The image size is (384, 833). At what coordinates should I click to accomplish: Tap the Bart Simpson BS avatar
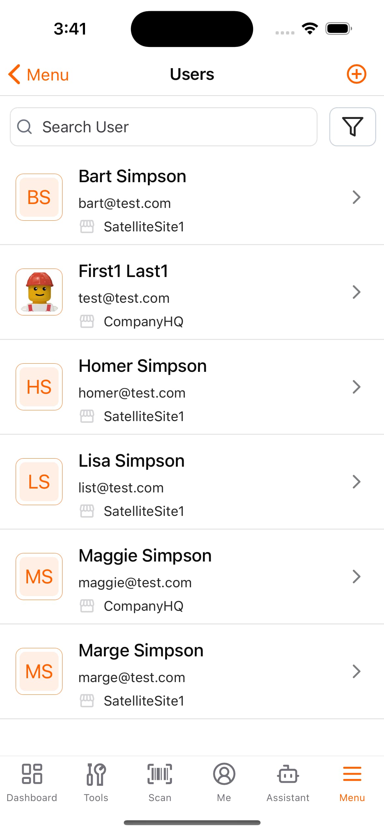39,197
